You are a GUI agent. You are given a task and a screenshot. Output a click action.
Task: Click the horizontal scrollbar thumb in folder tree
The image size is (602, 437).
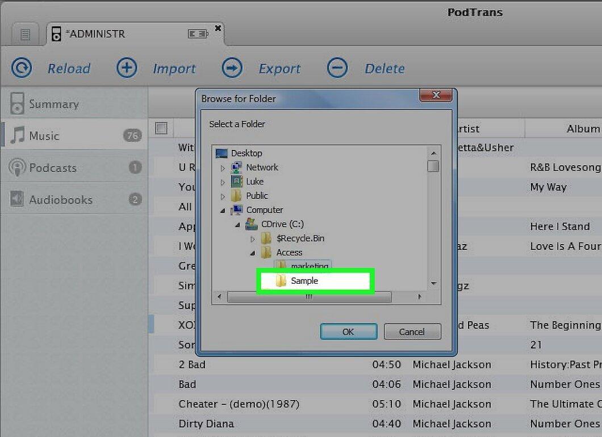point(309,297)
